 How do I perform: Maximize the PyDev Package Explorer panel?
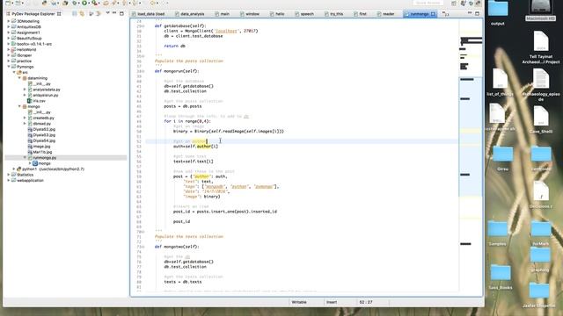[x=121, y=14]
